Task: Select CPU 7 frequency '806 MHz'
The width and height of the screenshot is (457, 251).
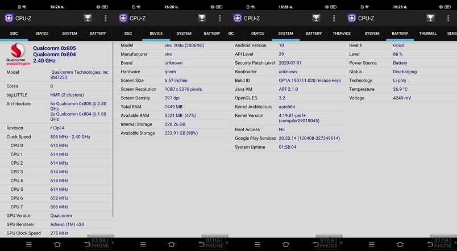Action: coord(60,207)
